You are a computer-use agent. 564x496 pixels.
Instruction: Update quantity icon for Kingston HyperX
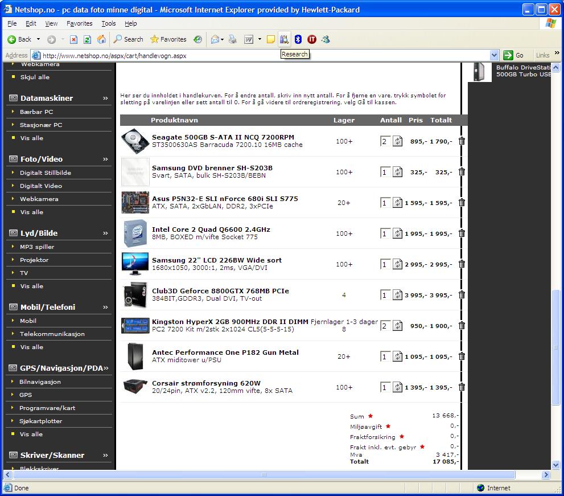click(397, 326)
